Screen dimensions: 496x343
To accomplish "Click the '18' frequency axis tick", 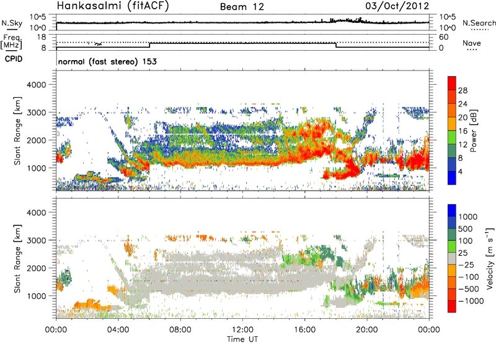I will click(42, 37).
